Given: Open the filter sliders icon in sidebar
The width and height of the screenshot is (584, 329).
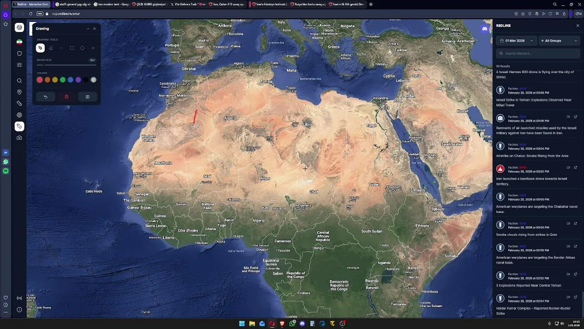Looking at the screenshot, I should [19, 65].
